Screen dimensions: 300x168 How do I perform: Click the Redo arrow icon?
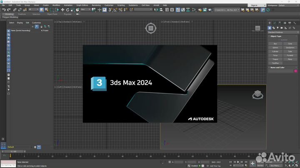(9, 10)
